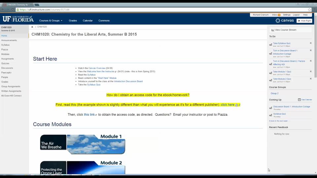The image size is (317, 178).
Task: Click the assignment icon beside Take Module 2 Quiz
Action: (x=271, y=80)
